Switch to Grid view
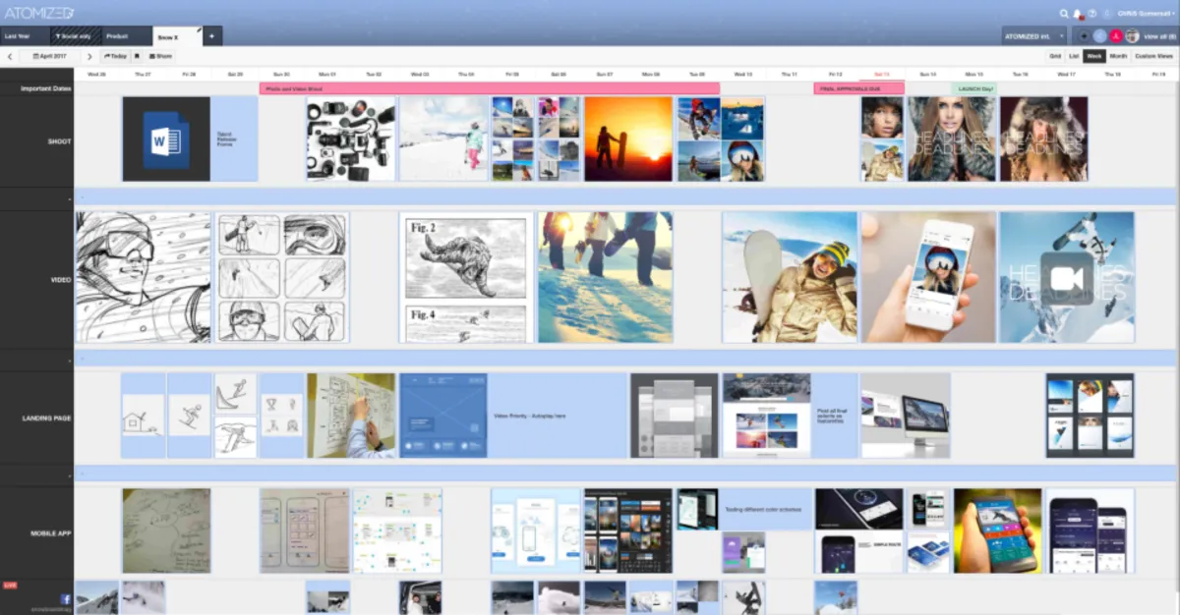This screenshot has height=615, width=1180. (x=1054, y=56)
